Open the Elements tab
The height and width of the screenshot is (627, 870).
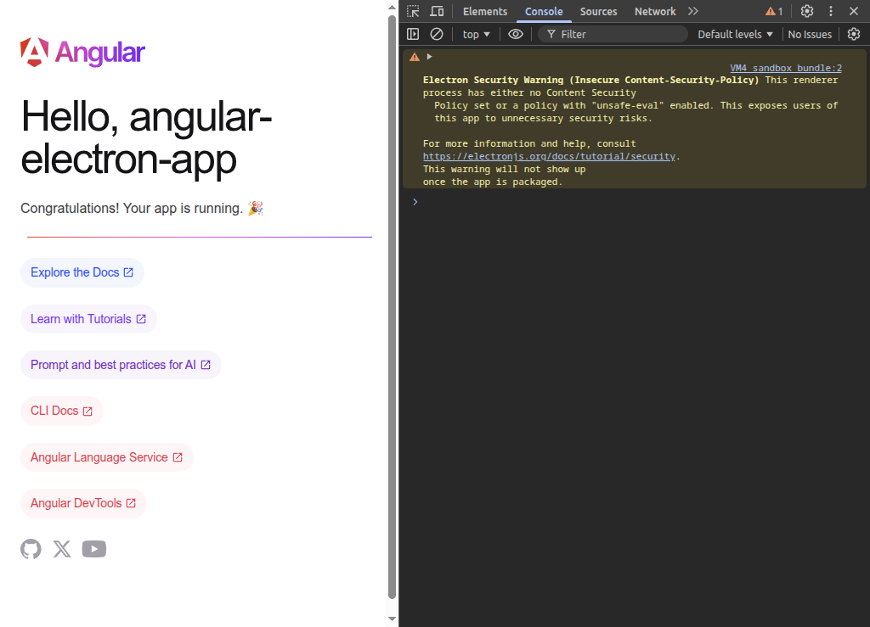click(x=485, y=11)
